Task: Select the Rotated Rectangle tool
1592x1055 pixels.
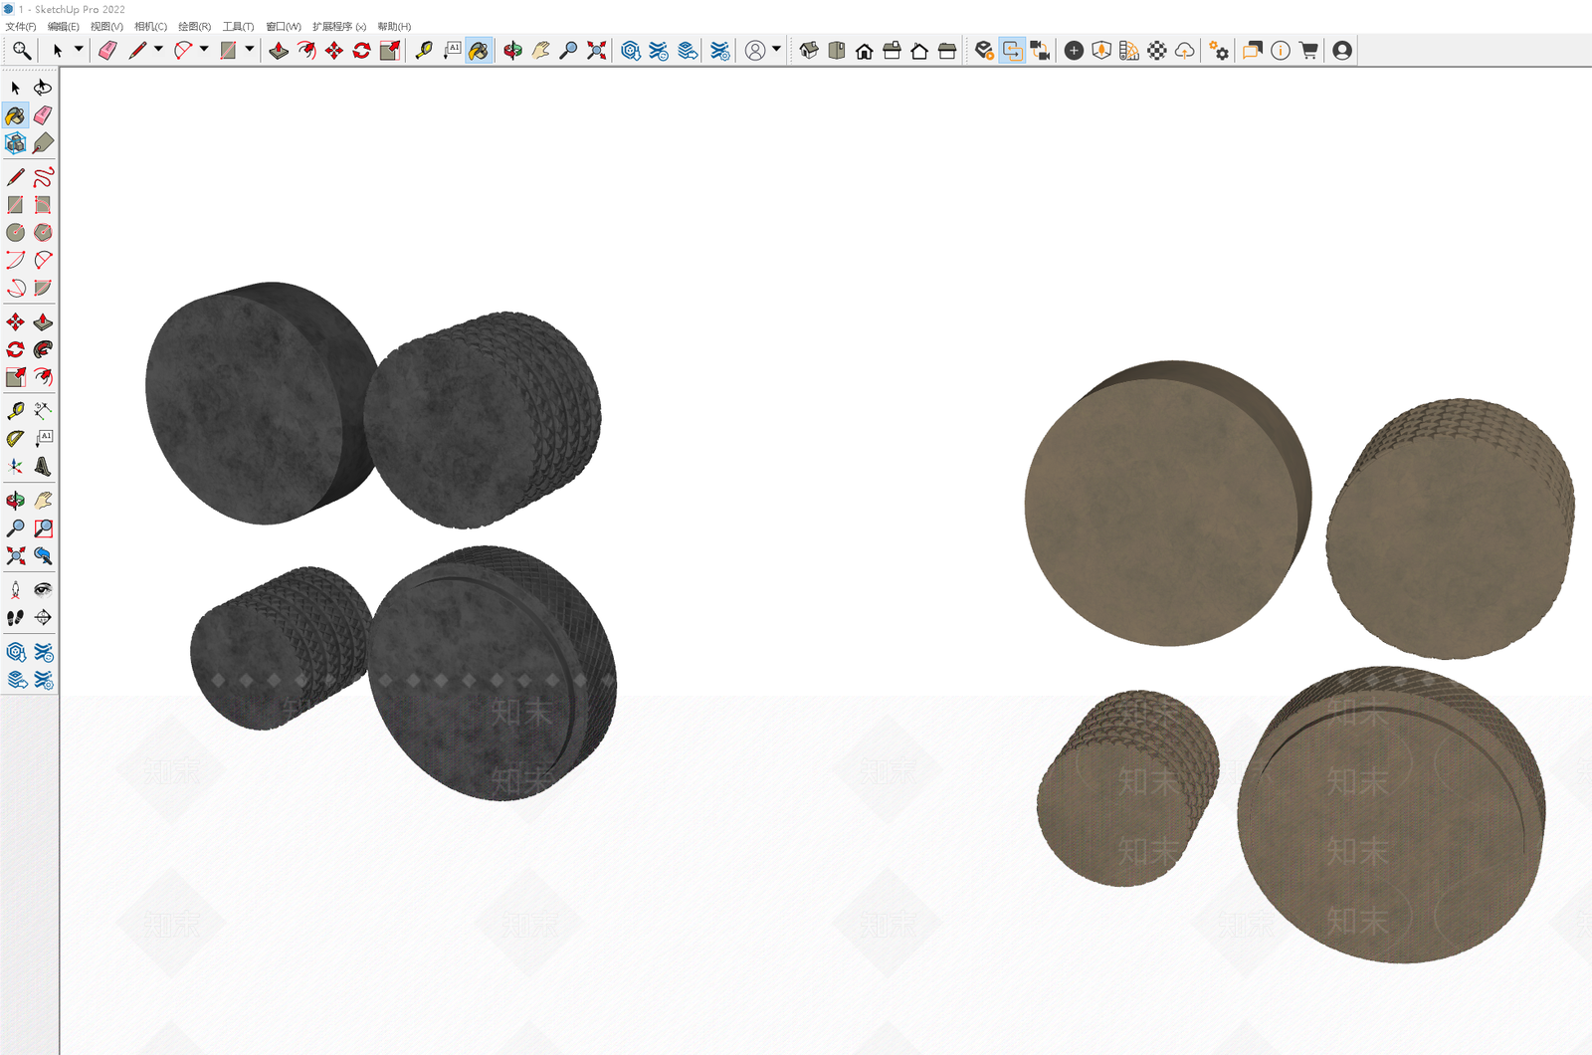Action: tap(43, 205)
